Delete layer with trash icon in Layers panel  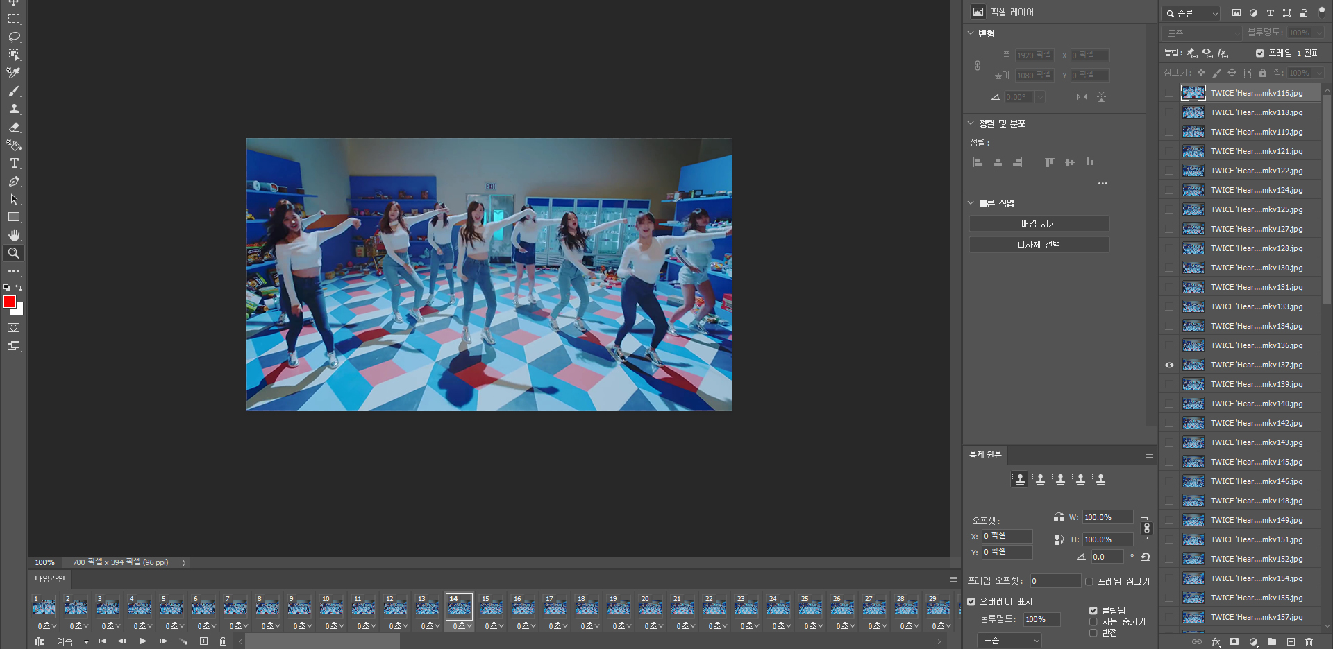tap(1309, 642)
